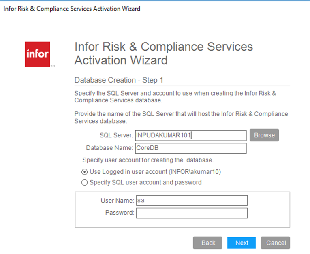
Task: Click the large Activation Wizard heading
Action: pyautogui.click(x=163, y=53)
